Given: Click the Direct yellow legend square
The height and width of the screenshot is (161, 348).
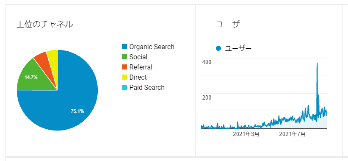Looking at the screenshot, I should 124,77.
